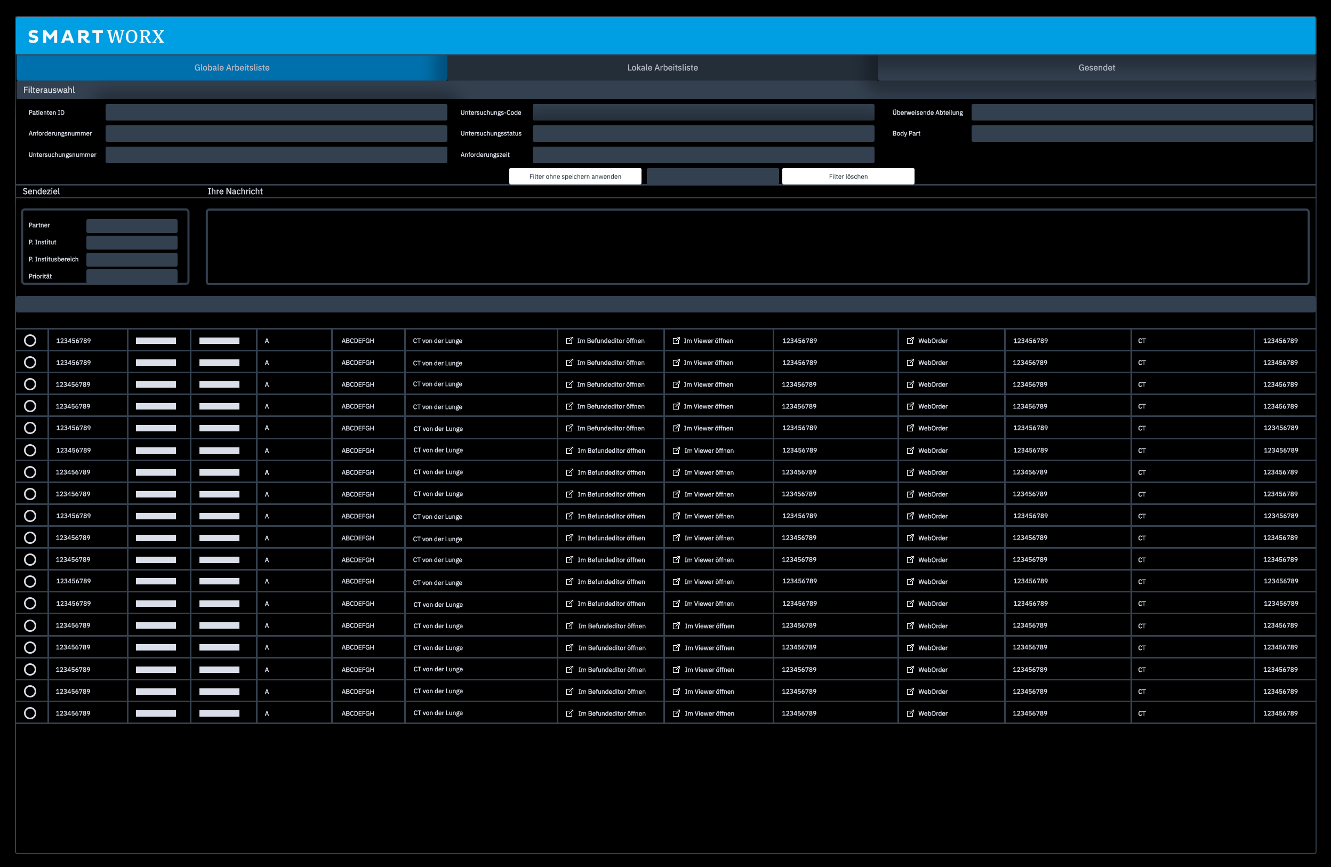The image size is (1331, 867).
Task: Select radio button of tenth table row
Action: tap(30, 537)
